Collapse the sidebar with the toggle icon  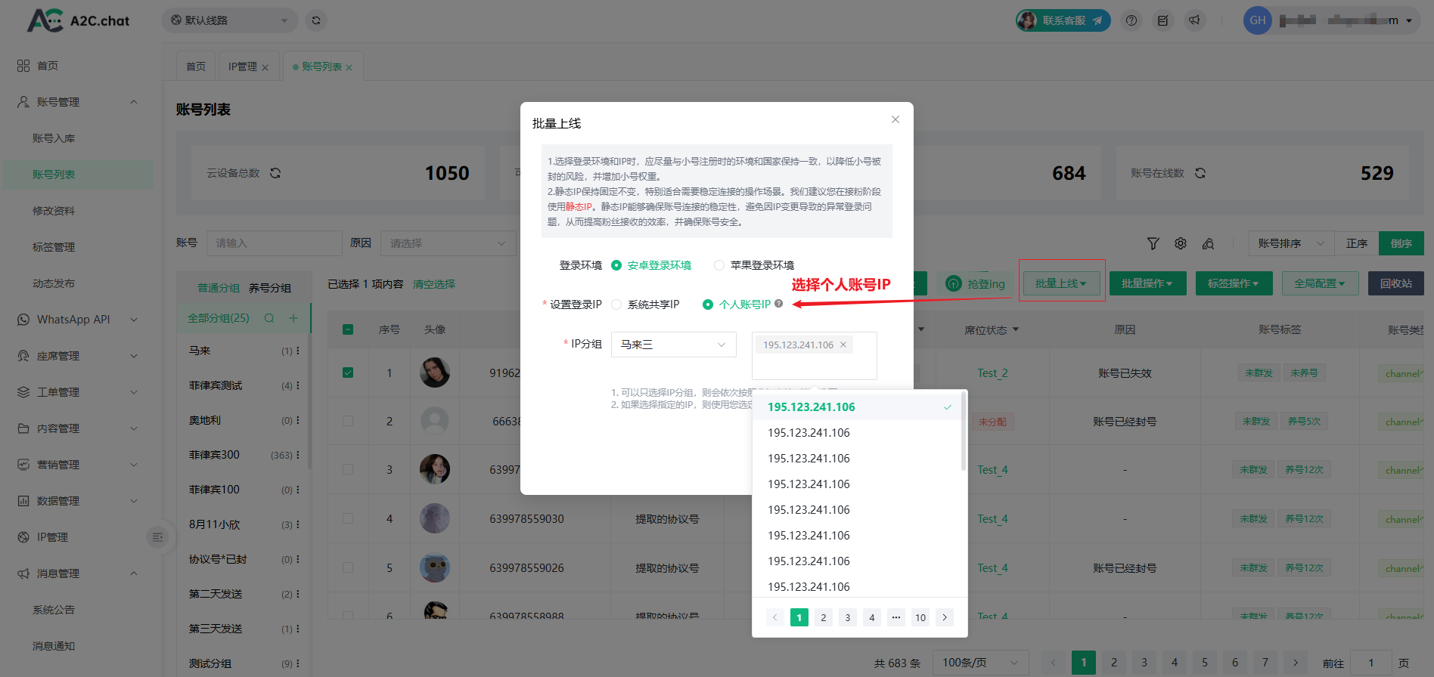[x=157, y=537]
